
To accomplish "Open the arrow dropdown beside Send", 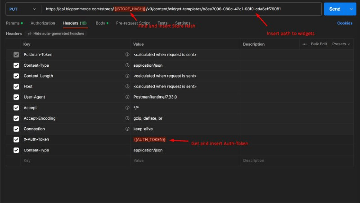I will 350,9.
